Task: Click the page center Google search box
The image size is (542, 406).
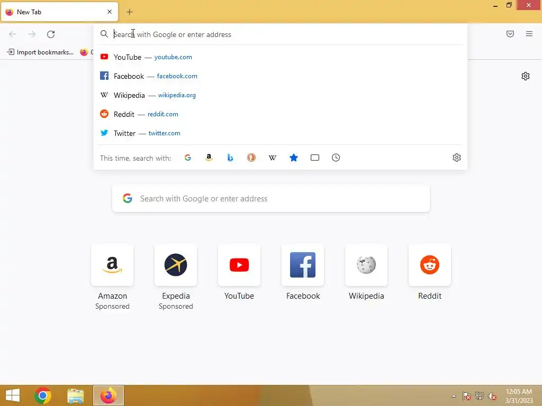Action: 271,199
